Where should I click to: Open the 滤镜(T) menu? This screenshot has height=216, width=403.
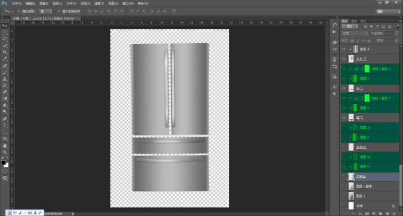click(99, 4)
